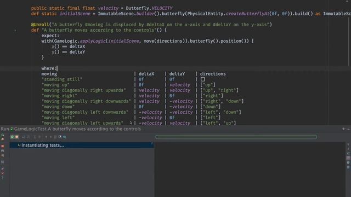Click in the empty console output pane
351x197 pixels.
pyautogui.click(x=250, y=170)
